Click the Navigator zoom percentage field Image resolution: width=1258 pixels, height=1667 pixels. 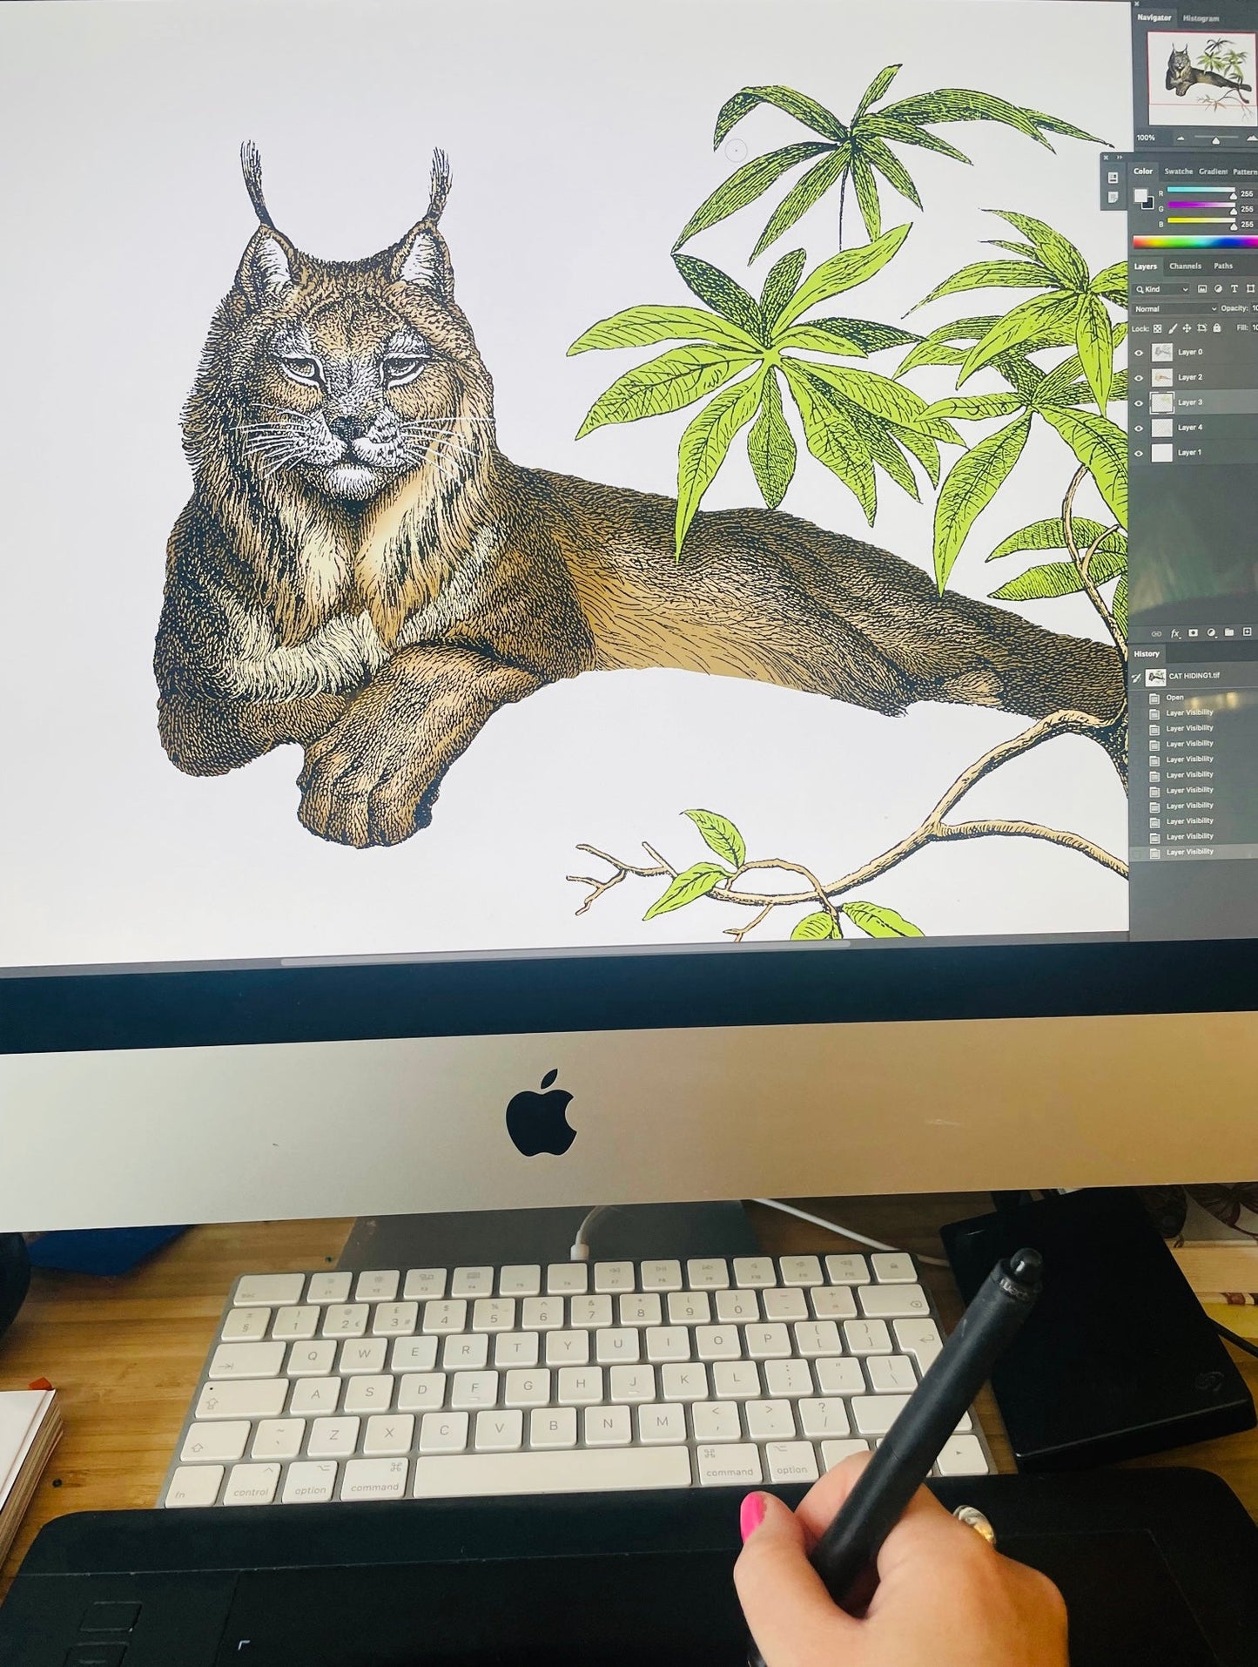(1146, 138)
